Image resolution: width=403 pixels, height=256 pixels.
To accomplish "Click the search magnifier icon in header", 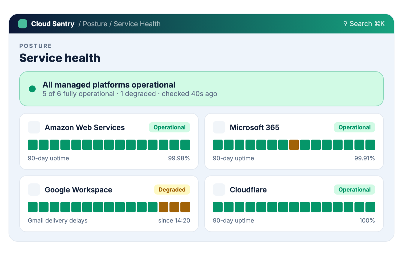I will (x=345, y=24).
